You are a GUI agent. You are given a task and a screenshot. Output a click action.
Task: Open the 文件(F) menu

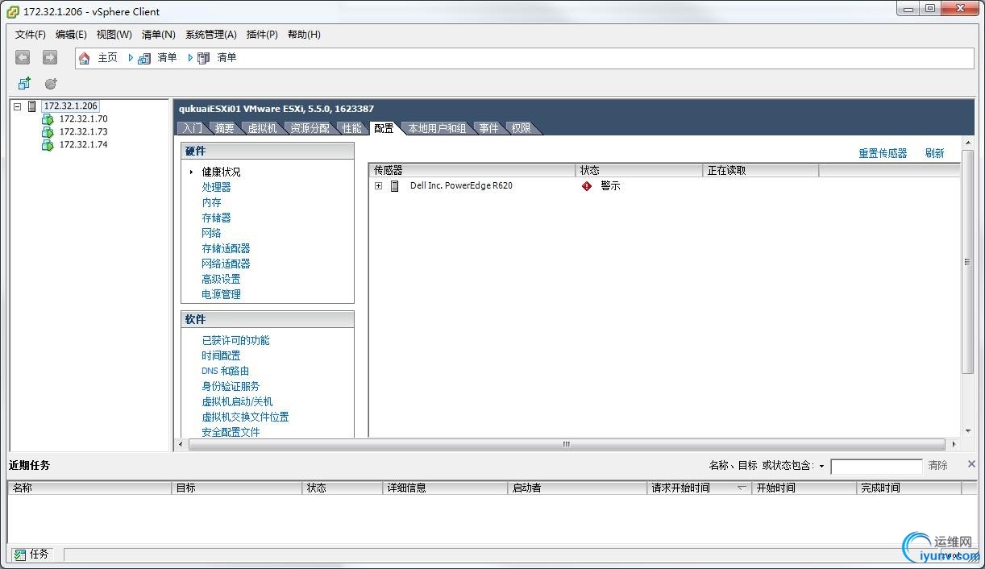(31, 35)
